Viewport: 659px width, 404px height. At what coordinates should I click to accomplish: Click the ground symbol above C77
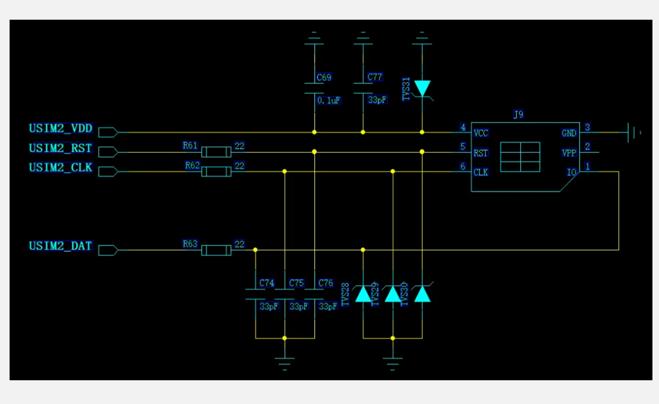pyautogui.click(x=363, y=38)
